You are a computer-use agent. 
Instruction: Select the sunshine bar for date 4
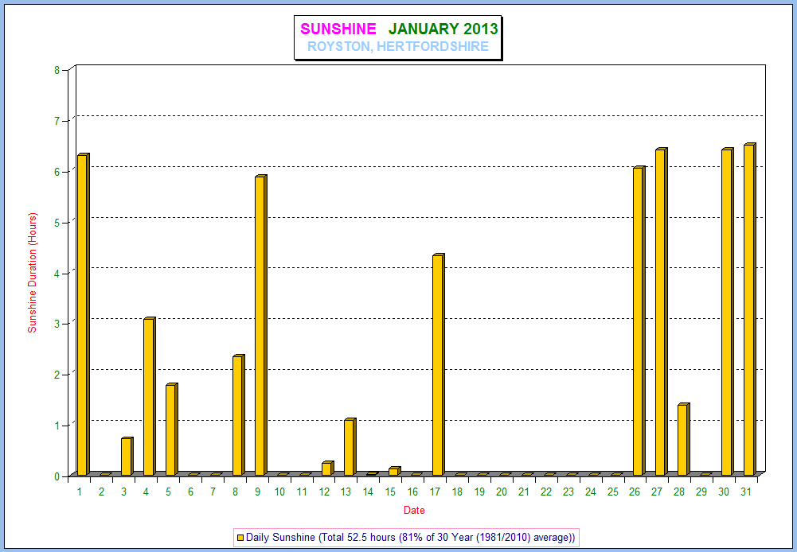point(150,397)
